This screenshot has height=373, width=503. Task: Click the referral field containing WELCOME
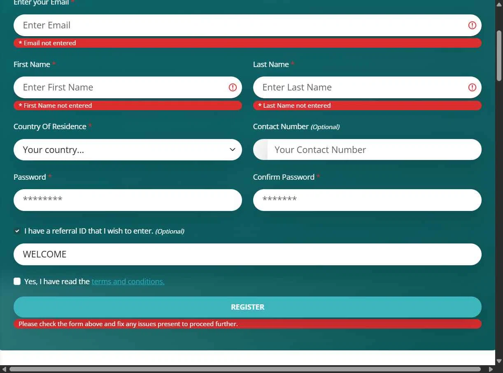tap(247, 255)
